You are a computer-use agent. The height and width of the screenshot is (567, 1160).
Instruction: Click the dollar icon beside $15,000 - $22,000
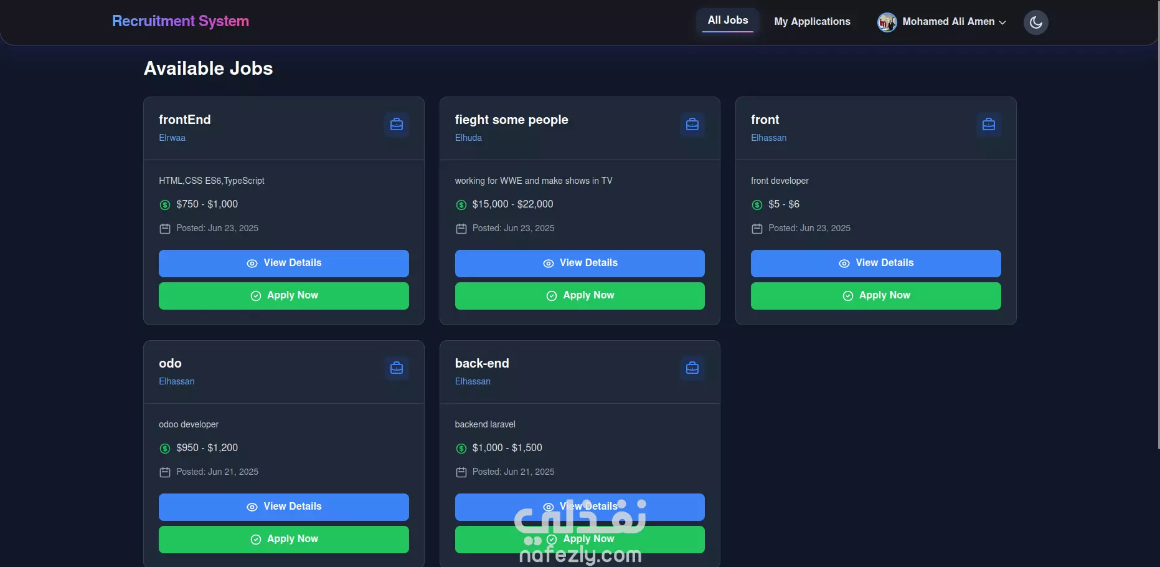tap(461, 205)
